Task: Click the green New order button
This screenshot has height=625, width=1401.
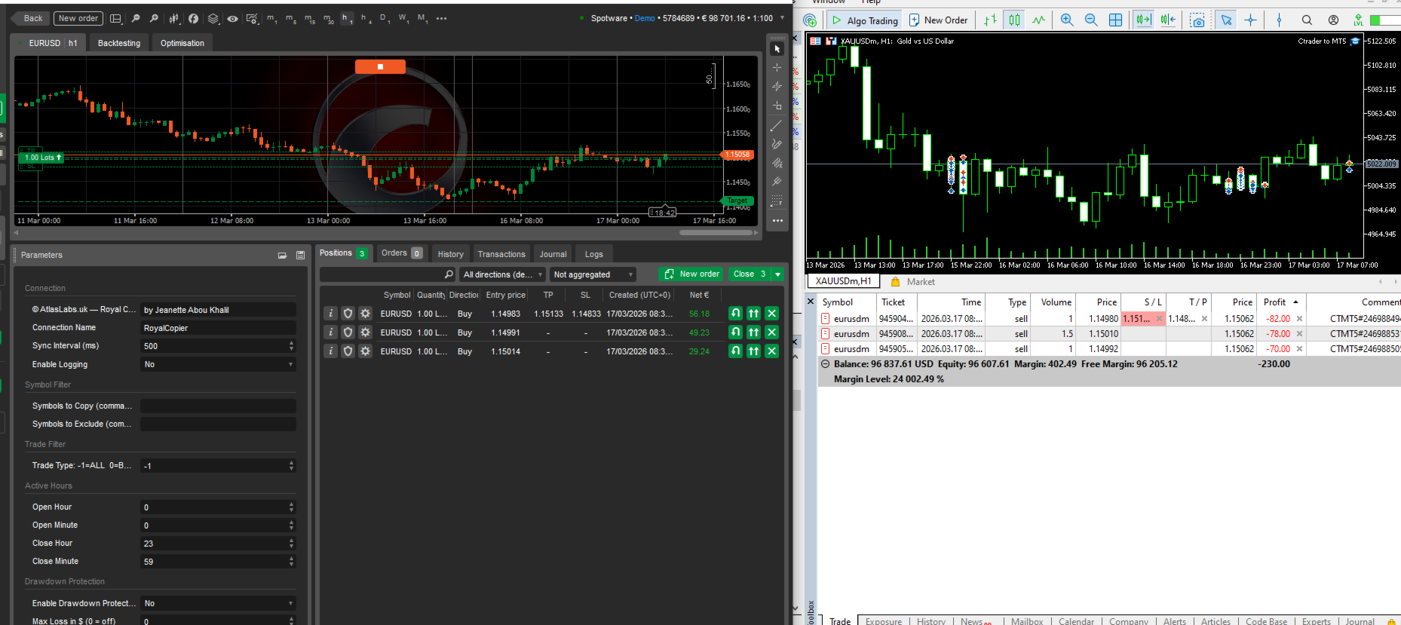Action: point(691,274)
